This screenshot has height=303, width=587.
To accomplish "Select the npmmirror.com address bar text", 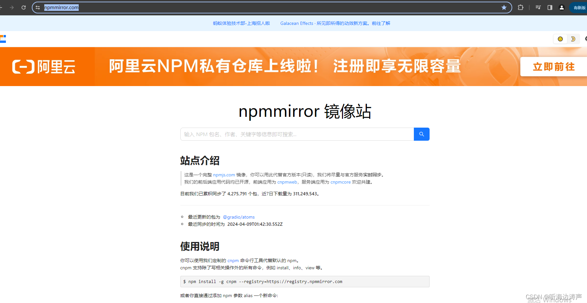I will 61,8.
